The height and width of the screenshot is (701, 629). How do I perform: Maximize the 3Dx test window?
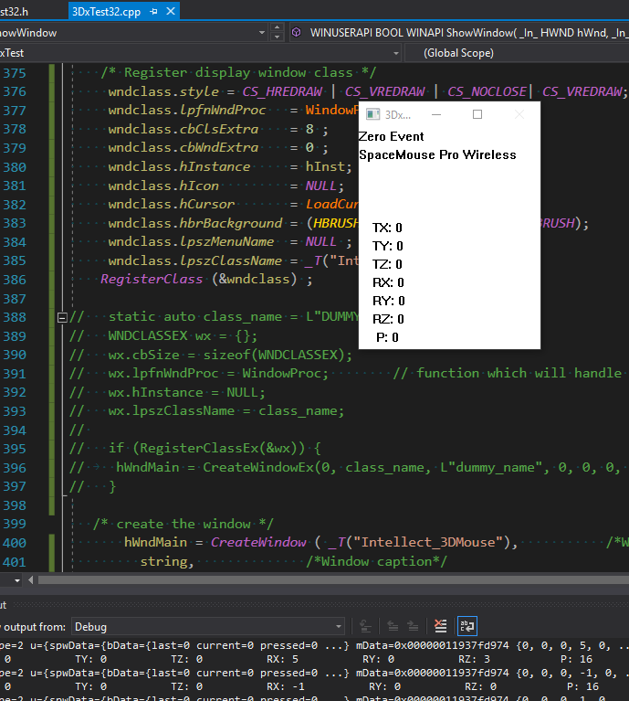pyautogui.click(x=477, y=114)
